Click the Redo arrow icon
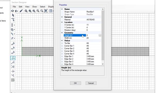The width and height of the screenshot is (165, 93). click(x=16, y=11)
